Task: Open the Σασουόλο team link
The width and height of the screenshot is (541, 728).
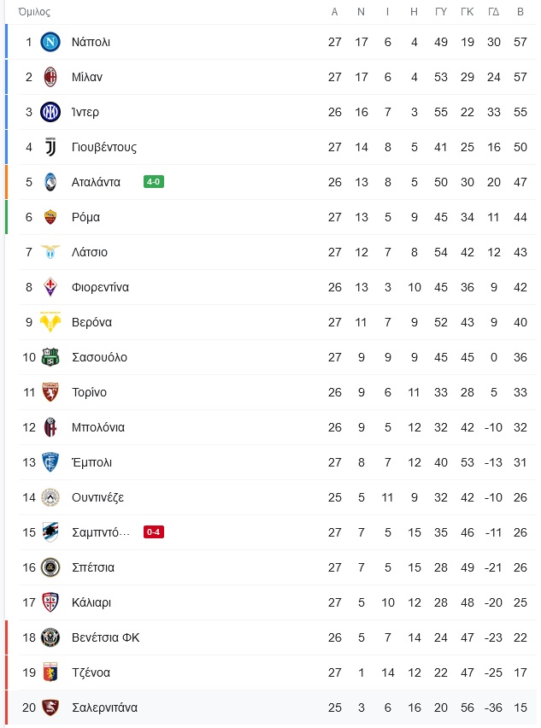Action: pyautogui.click(x=99, y=357)
